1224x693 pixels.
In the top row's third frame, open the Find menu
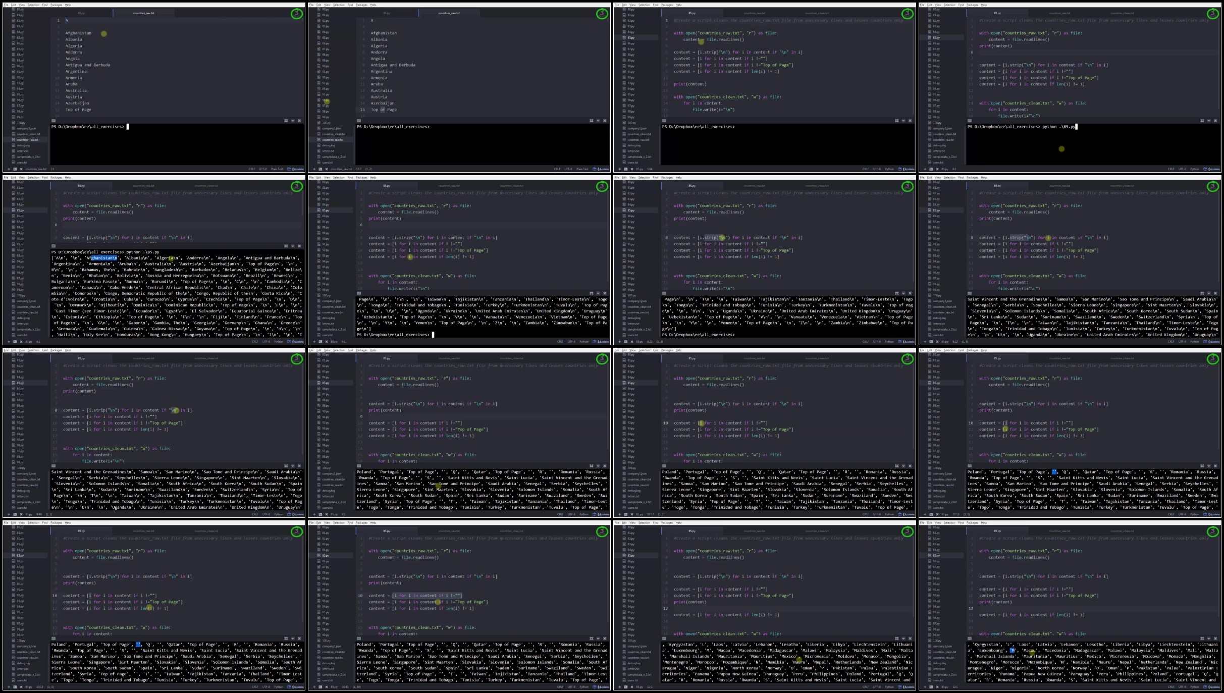click(656, 5)
